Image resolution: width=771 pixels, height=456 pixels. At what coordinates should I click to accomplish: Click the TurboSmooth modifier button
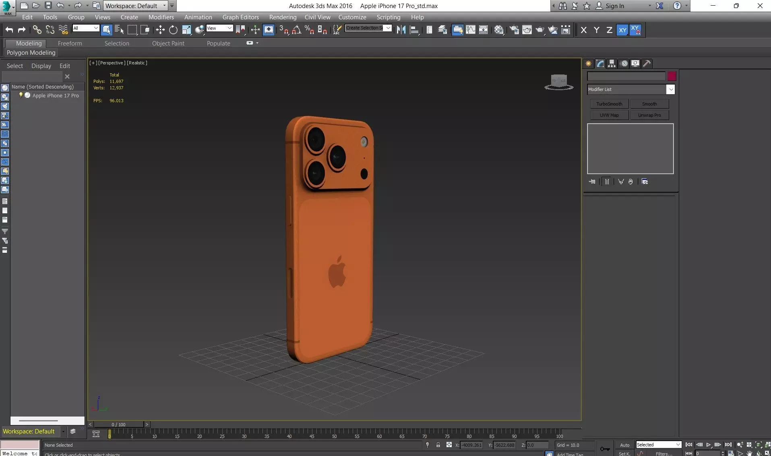(609, 104)
